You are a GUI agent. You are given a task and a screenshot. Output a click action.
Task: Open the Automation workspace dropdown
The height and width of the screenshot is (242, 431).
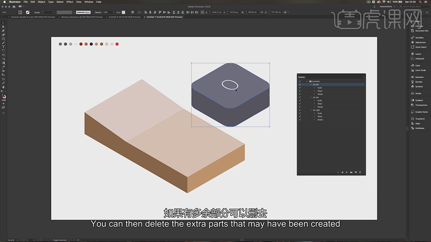pos(387,7)
